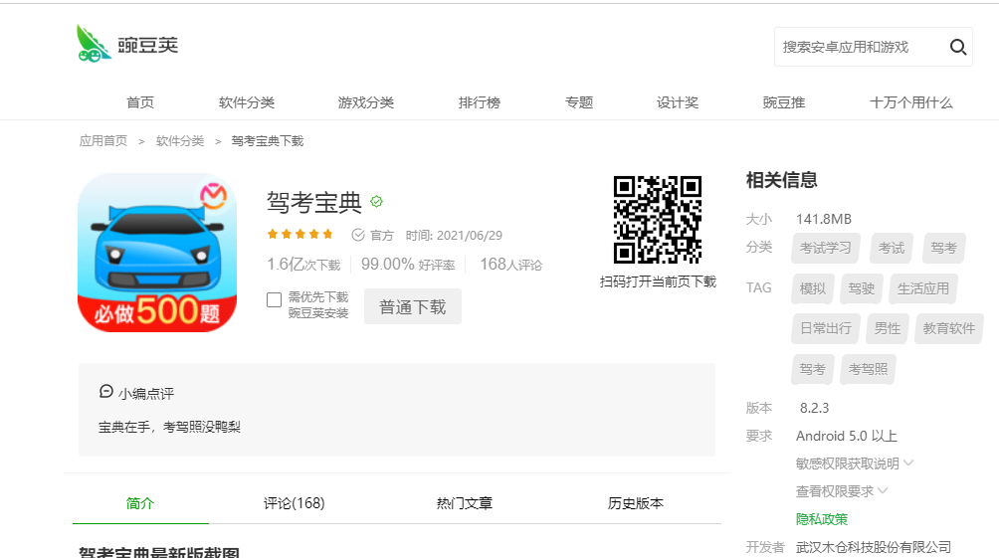Select the 考试 category tag
The image size is (999, 558).
coord(892,248)
